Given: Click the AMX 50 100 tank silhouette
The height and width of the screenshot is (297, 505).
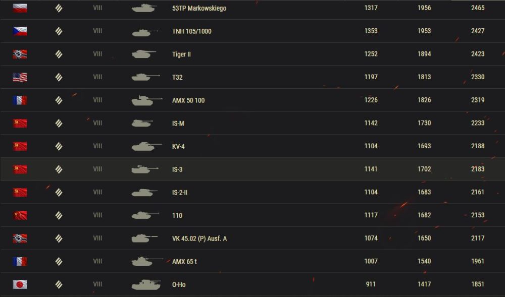Looking at the screenshot, I should click(x=147, y=100).
